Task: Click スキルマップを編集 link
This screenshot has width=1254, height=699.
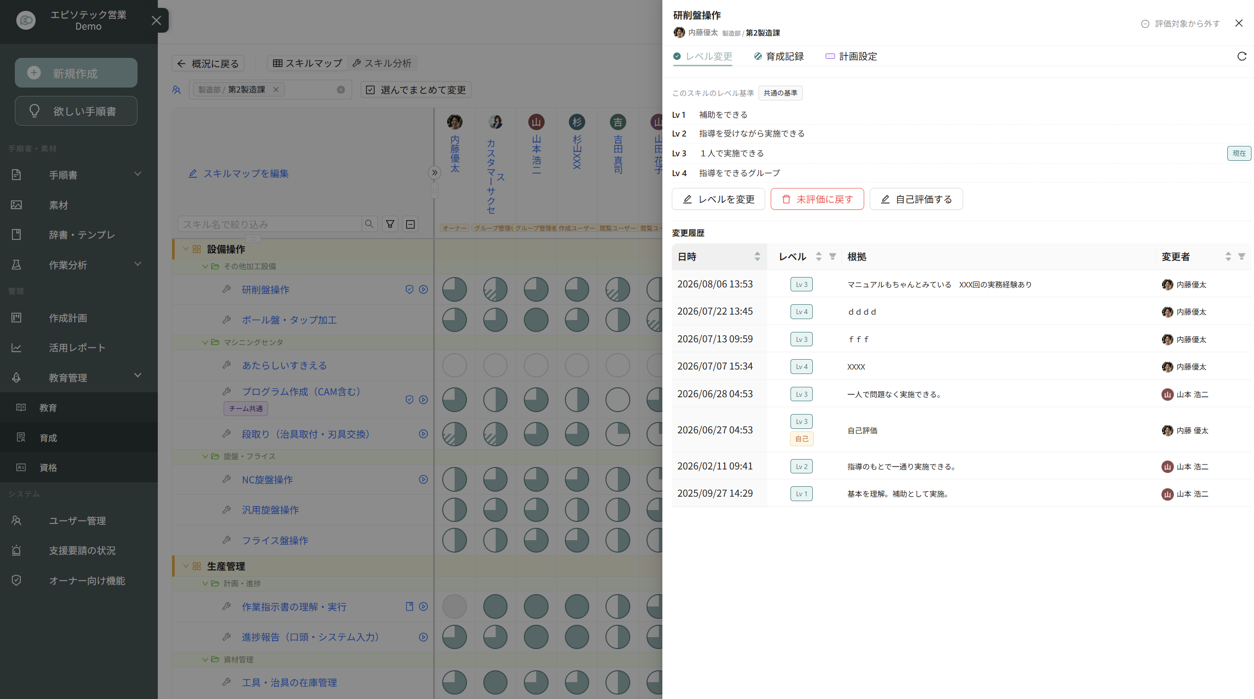Action: tap(239, 174)
